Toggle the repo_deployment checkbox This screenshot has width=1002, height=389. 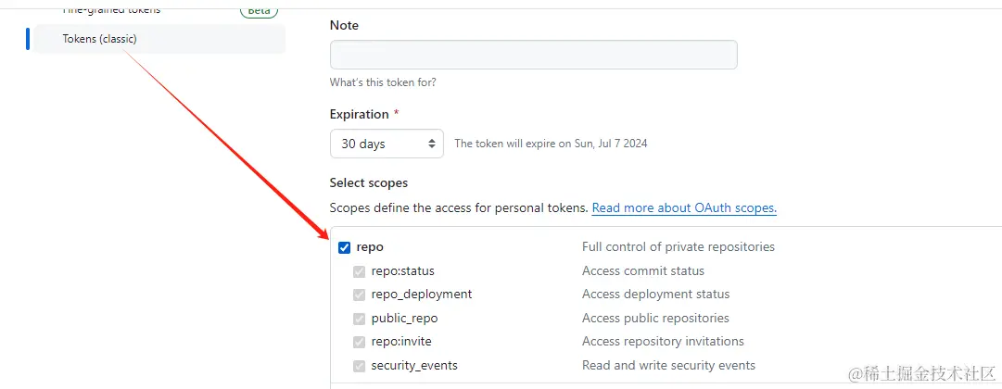coord(359,295)
